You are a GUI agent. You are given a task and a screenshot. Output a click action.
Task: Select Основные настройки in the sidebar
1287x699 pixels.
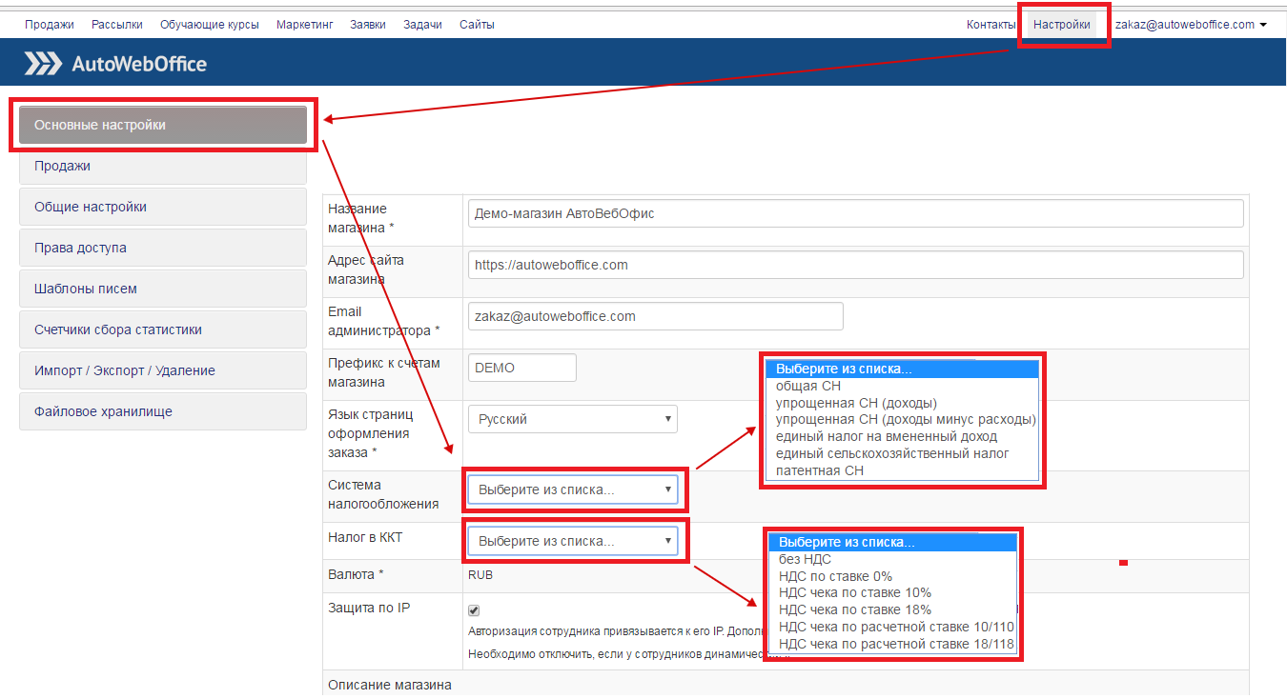(163, 125)
